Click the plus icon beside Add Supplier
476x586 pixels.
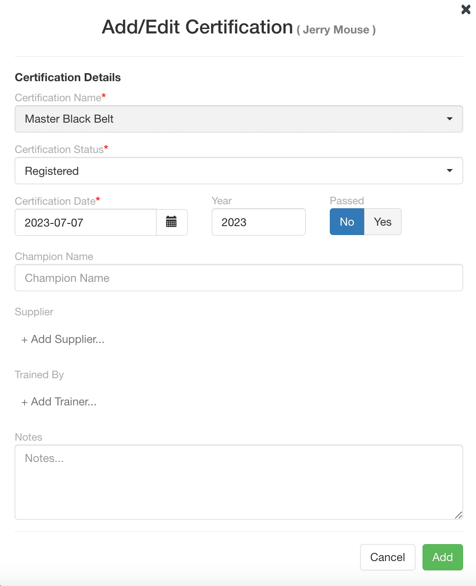coord(25,340)
